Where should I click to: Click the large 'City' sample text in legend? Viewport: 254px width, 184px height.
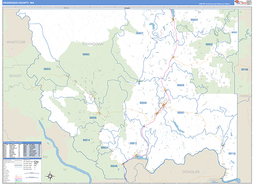pos(36,162)
